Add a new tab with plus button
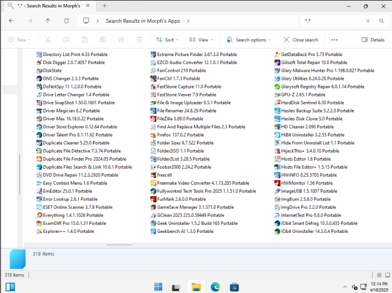Viewport: 392px width, 293px height. (x=105, y=6)
